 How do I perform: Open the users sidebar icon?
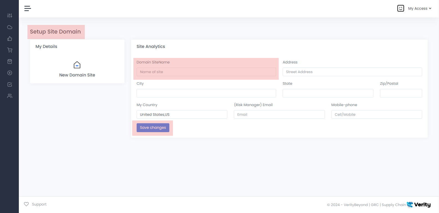[x=10, y=96]
